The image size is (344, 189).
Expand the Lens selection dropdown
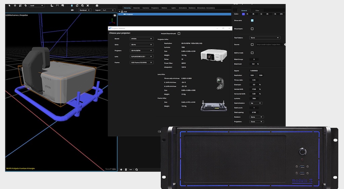click(142, 56)
